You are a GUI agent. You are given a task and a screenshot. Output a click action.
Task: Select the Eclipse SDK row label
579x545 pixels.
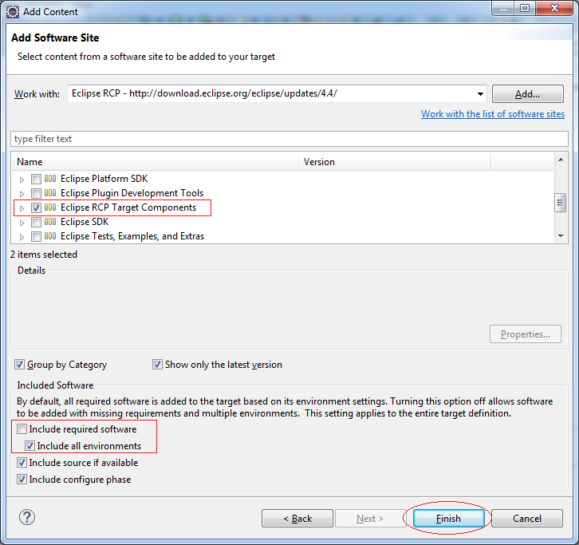click(x=85, y=222)
